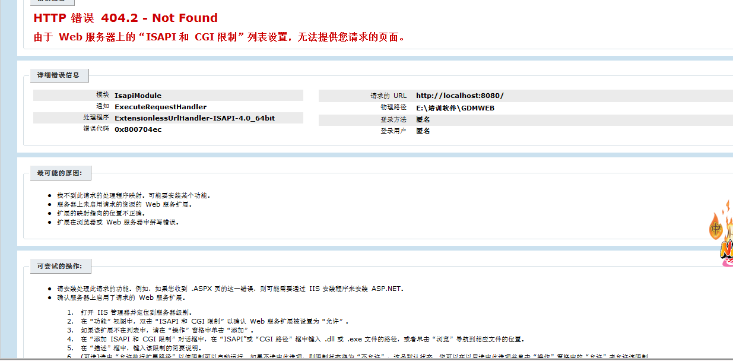Click the "请求的 URL" row label
The width and height of the screenshot is (733, 361).
coord(388,96)
